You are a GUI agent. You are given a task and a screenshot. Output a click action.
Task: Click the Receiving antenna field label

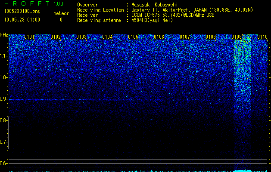coord(99,20)
